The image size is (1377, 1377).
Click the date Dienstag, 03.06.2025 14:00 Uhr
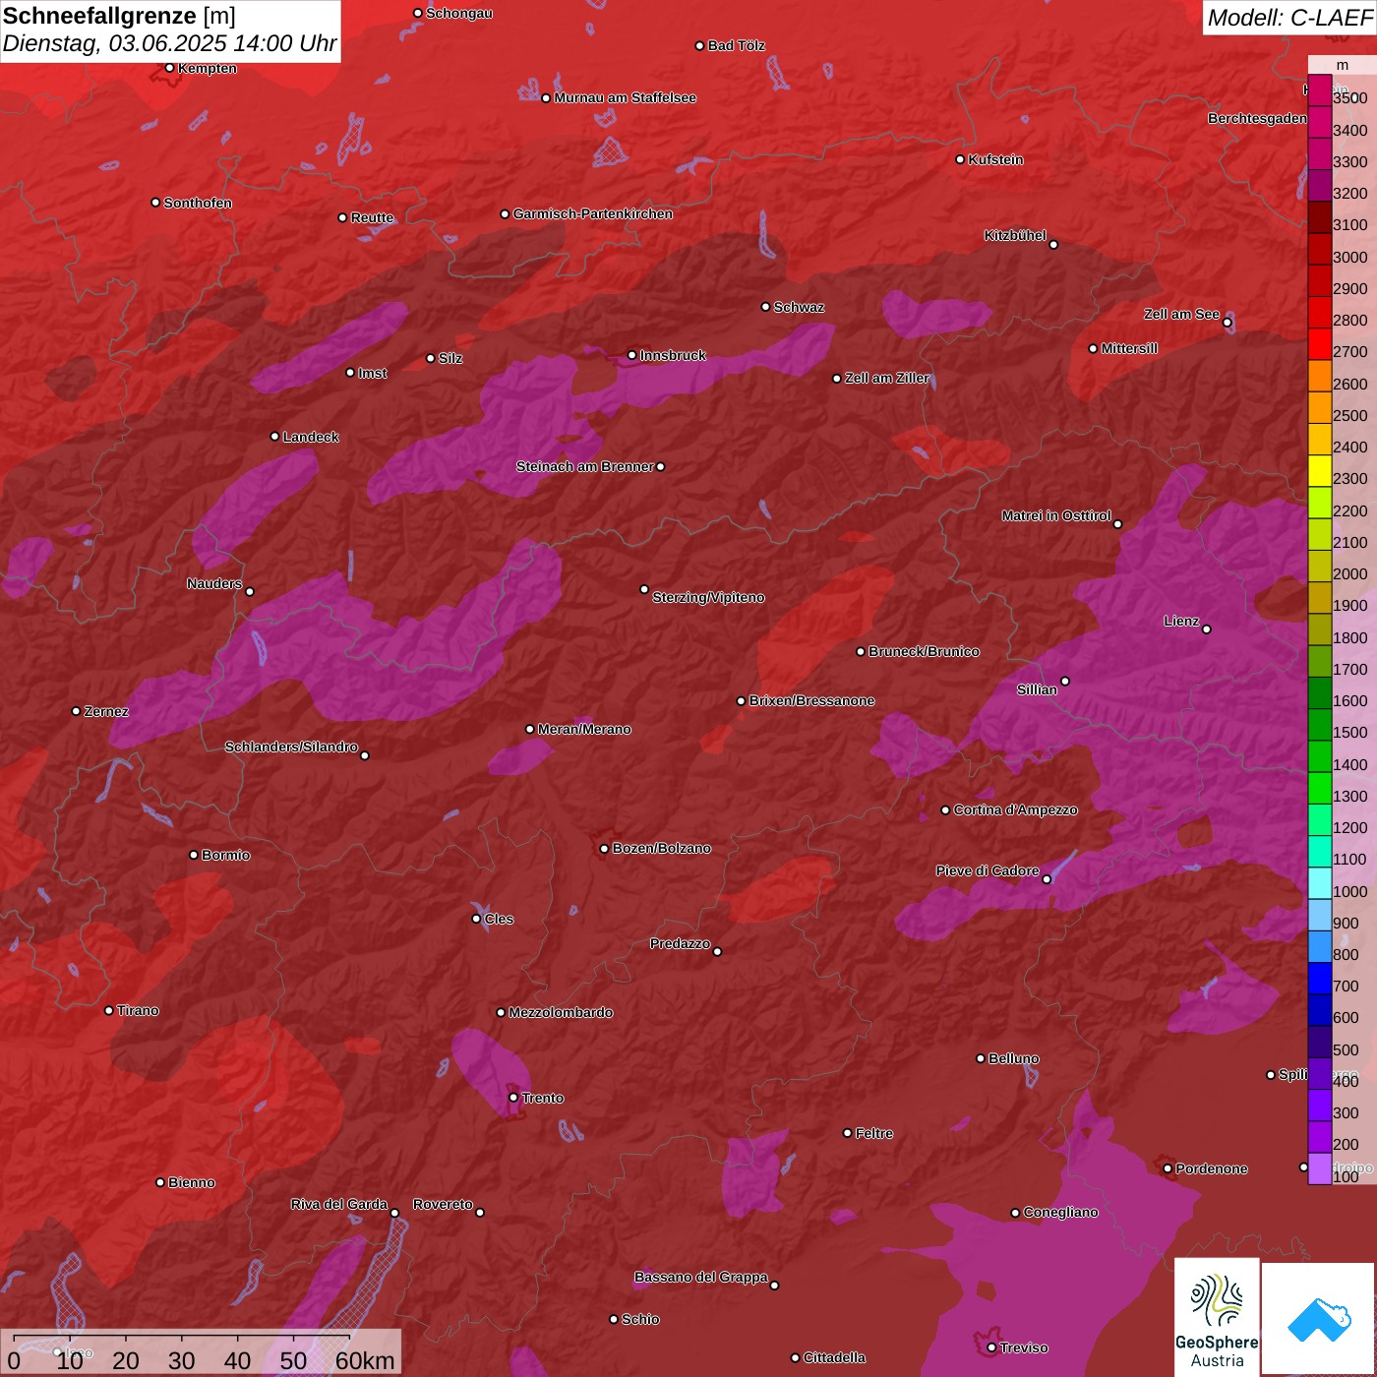pos(169,43)
